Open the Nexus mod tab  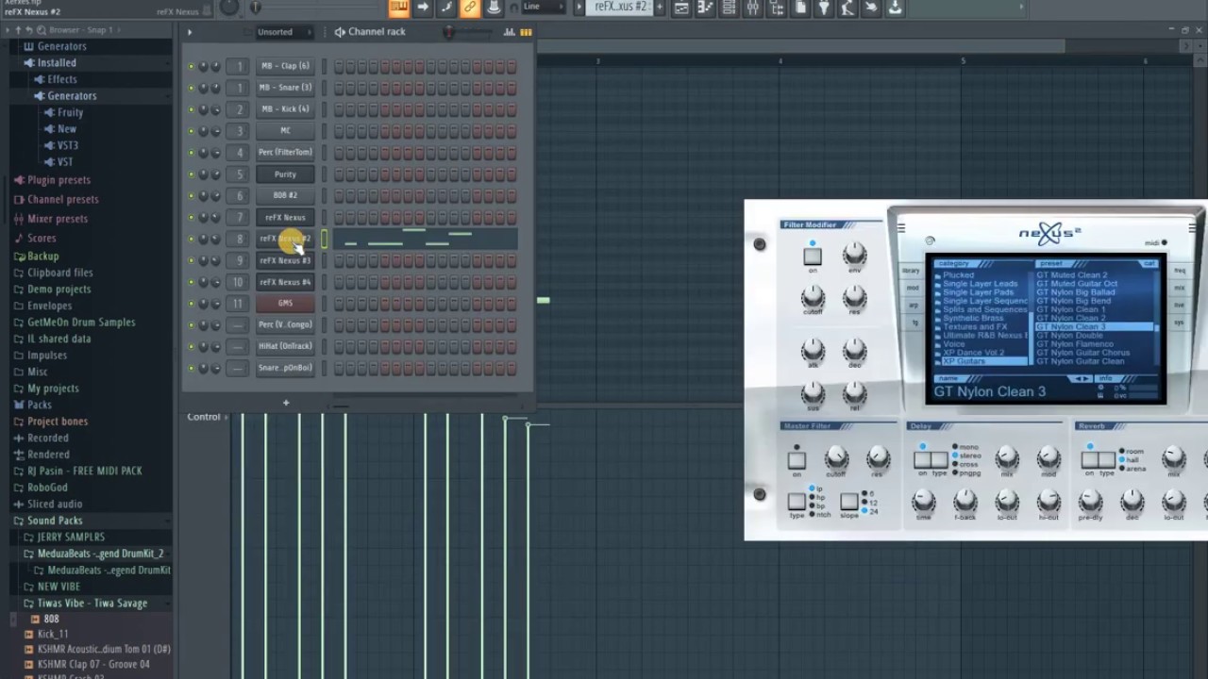coord(912,288)
